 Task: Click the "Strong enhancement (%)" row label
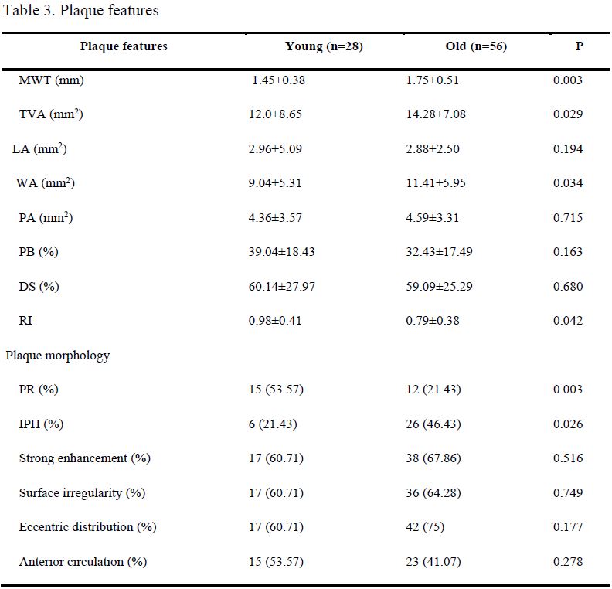84,458
